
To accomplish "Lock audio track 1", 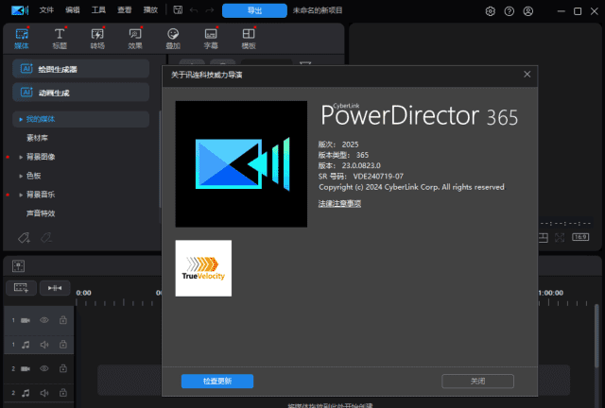I will tap(63, 345).
